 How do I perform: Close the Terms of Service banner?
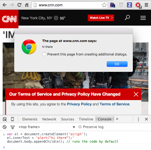tap(136, 94)
